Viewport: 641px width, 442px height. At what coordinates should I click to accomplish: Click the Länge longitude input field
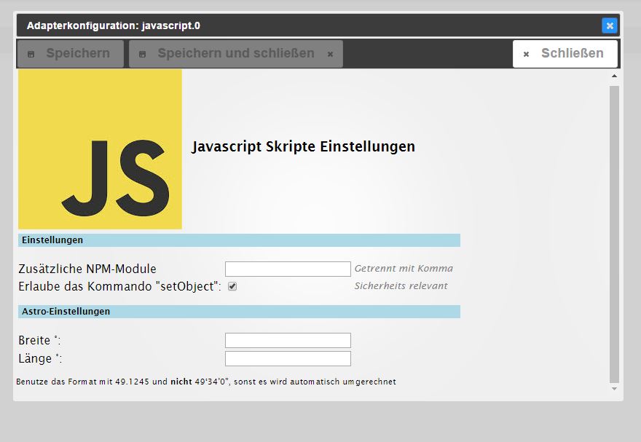tap(288, 359)
